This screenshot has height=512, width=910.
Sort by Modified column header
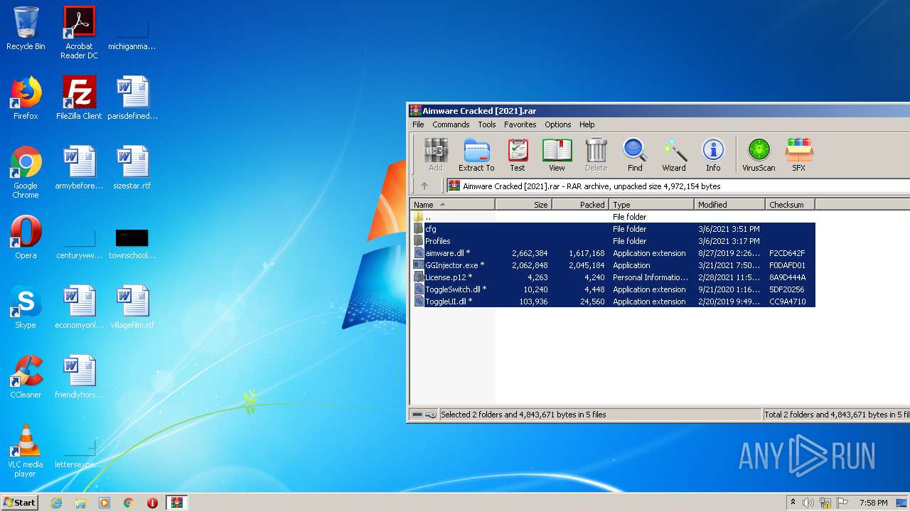coord(729,204)
